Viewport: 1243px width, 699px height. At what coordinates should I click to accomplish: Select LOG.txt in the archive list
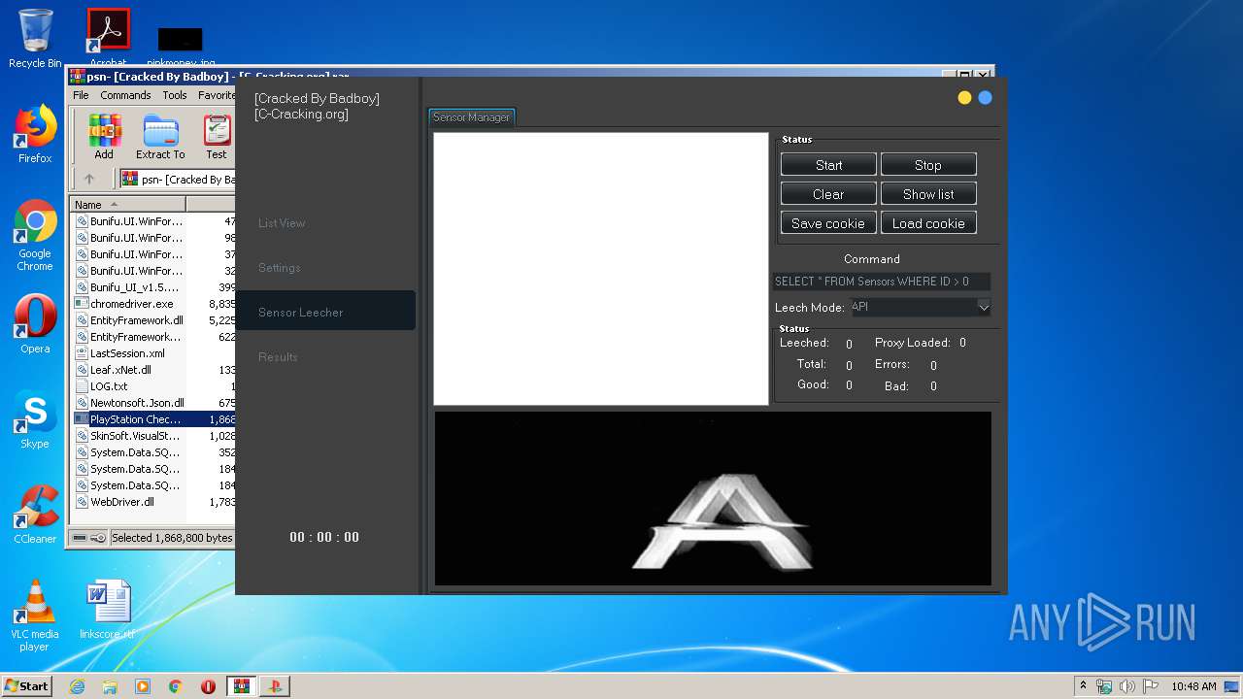click(109, 386)
